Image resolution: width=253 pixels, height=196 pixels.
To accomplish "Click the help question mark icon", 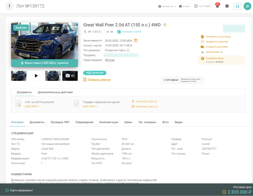I will pos(227,6).
